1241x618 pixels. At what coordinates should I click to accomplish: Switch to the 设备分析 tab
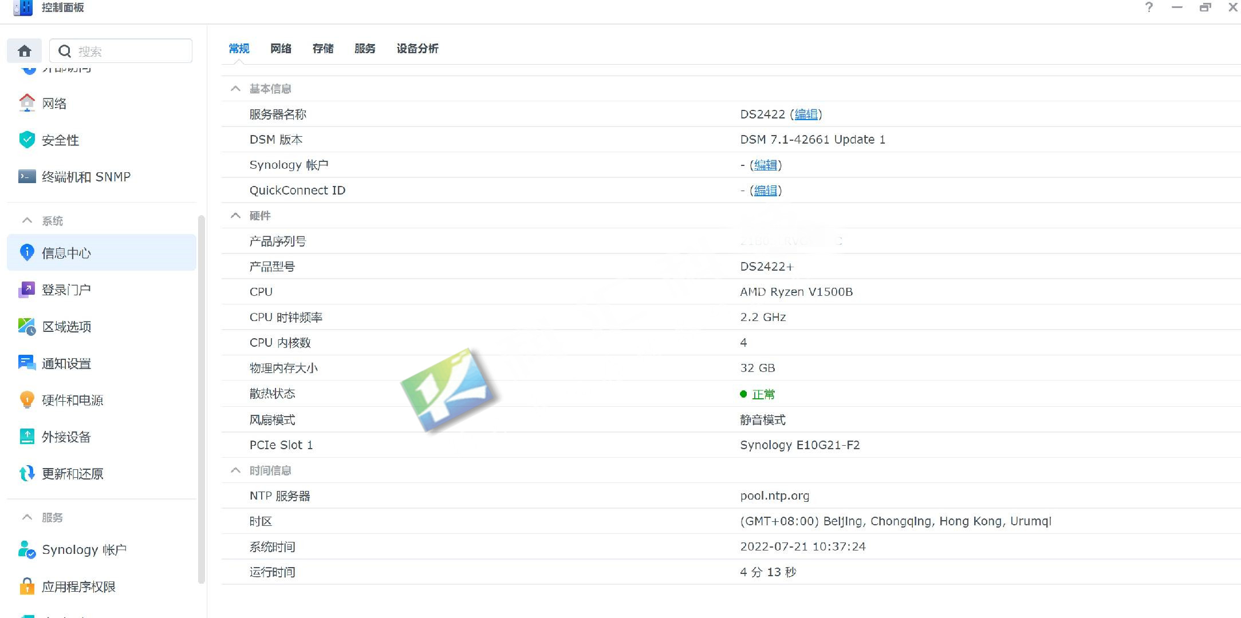417,49
